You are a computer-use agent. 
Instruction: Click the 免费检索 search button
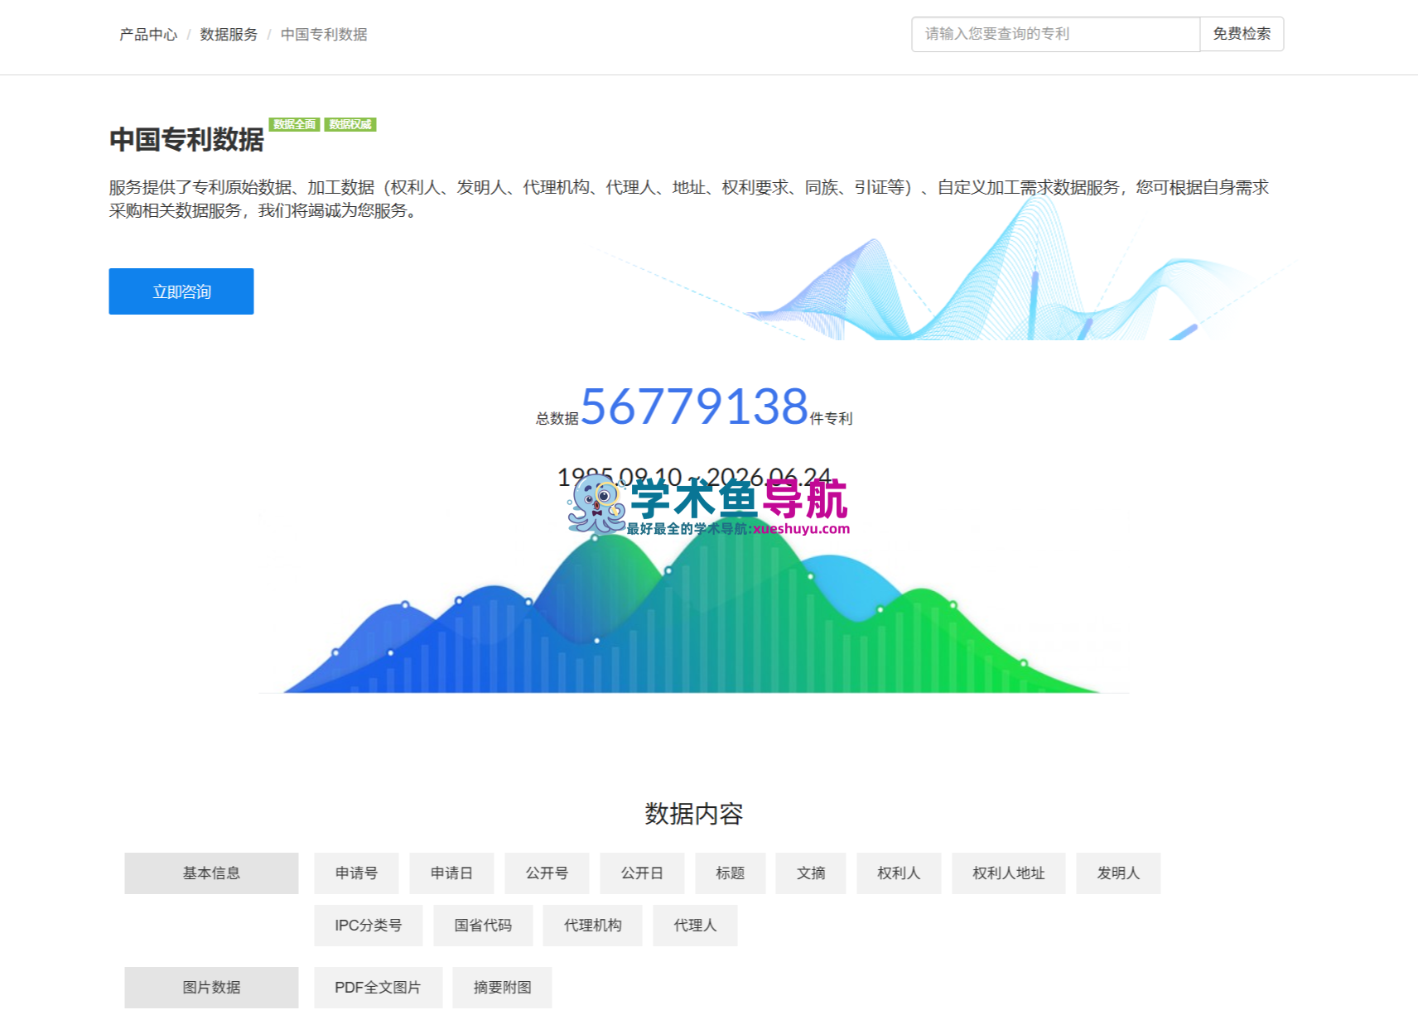[1242, 34]
